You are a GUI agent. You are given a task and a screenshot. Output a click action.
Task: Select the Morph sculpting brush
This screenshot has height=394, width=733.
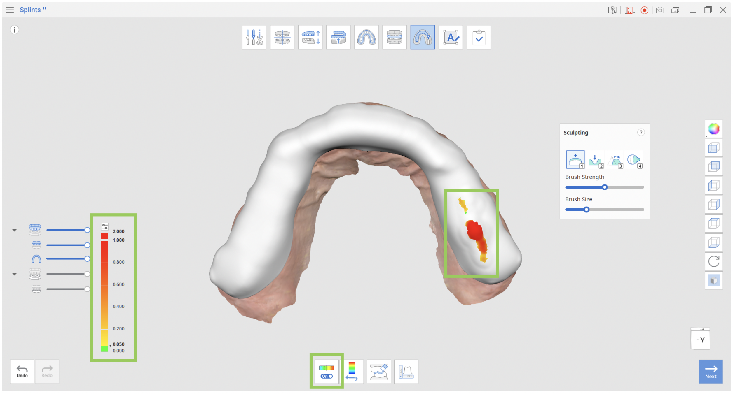[x=634, y=159]
